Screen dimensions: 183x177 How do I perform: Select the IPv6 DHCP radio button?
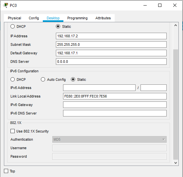point(12,80)
